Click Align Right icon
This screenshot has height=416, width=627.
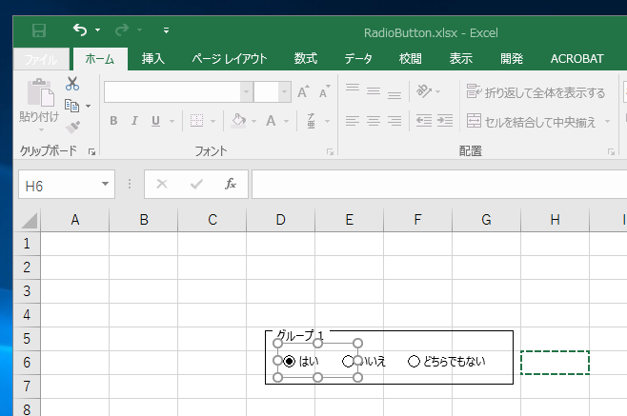394,121
